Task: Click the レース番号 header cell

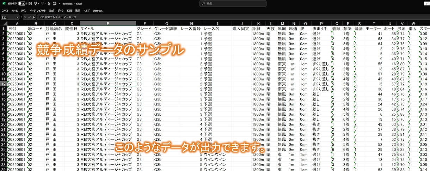Action: tap(191, 29)
